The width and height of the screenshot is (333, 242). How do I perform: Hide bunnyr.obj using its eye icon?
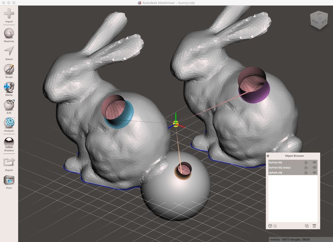[x=315, y=163]
